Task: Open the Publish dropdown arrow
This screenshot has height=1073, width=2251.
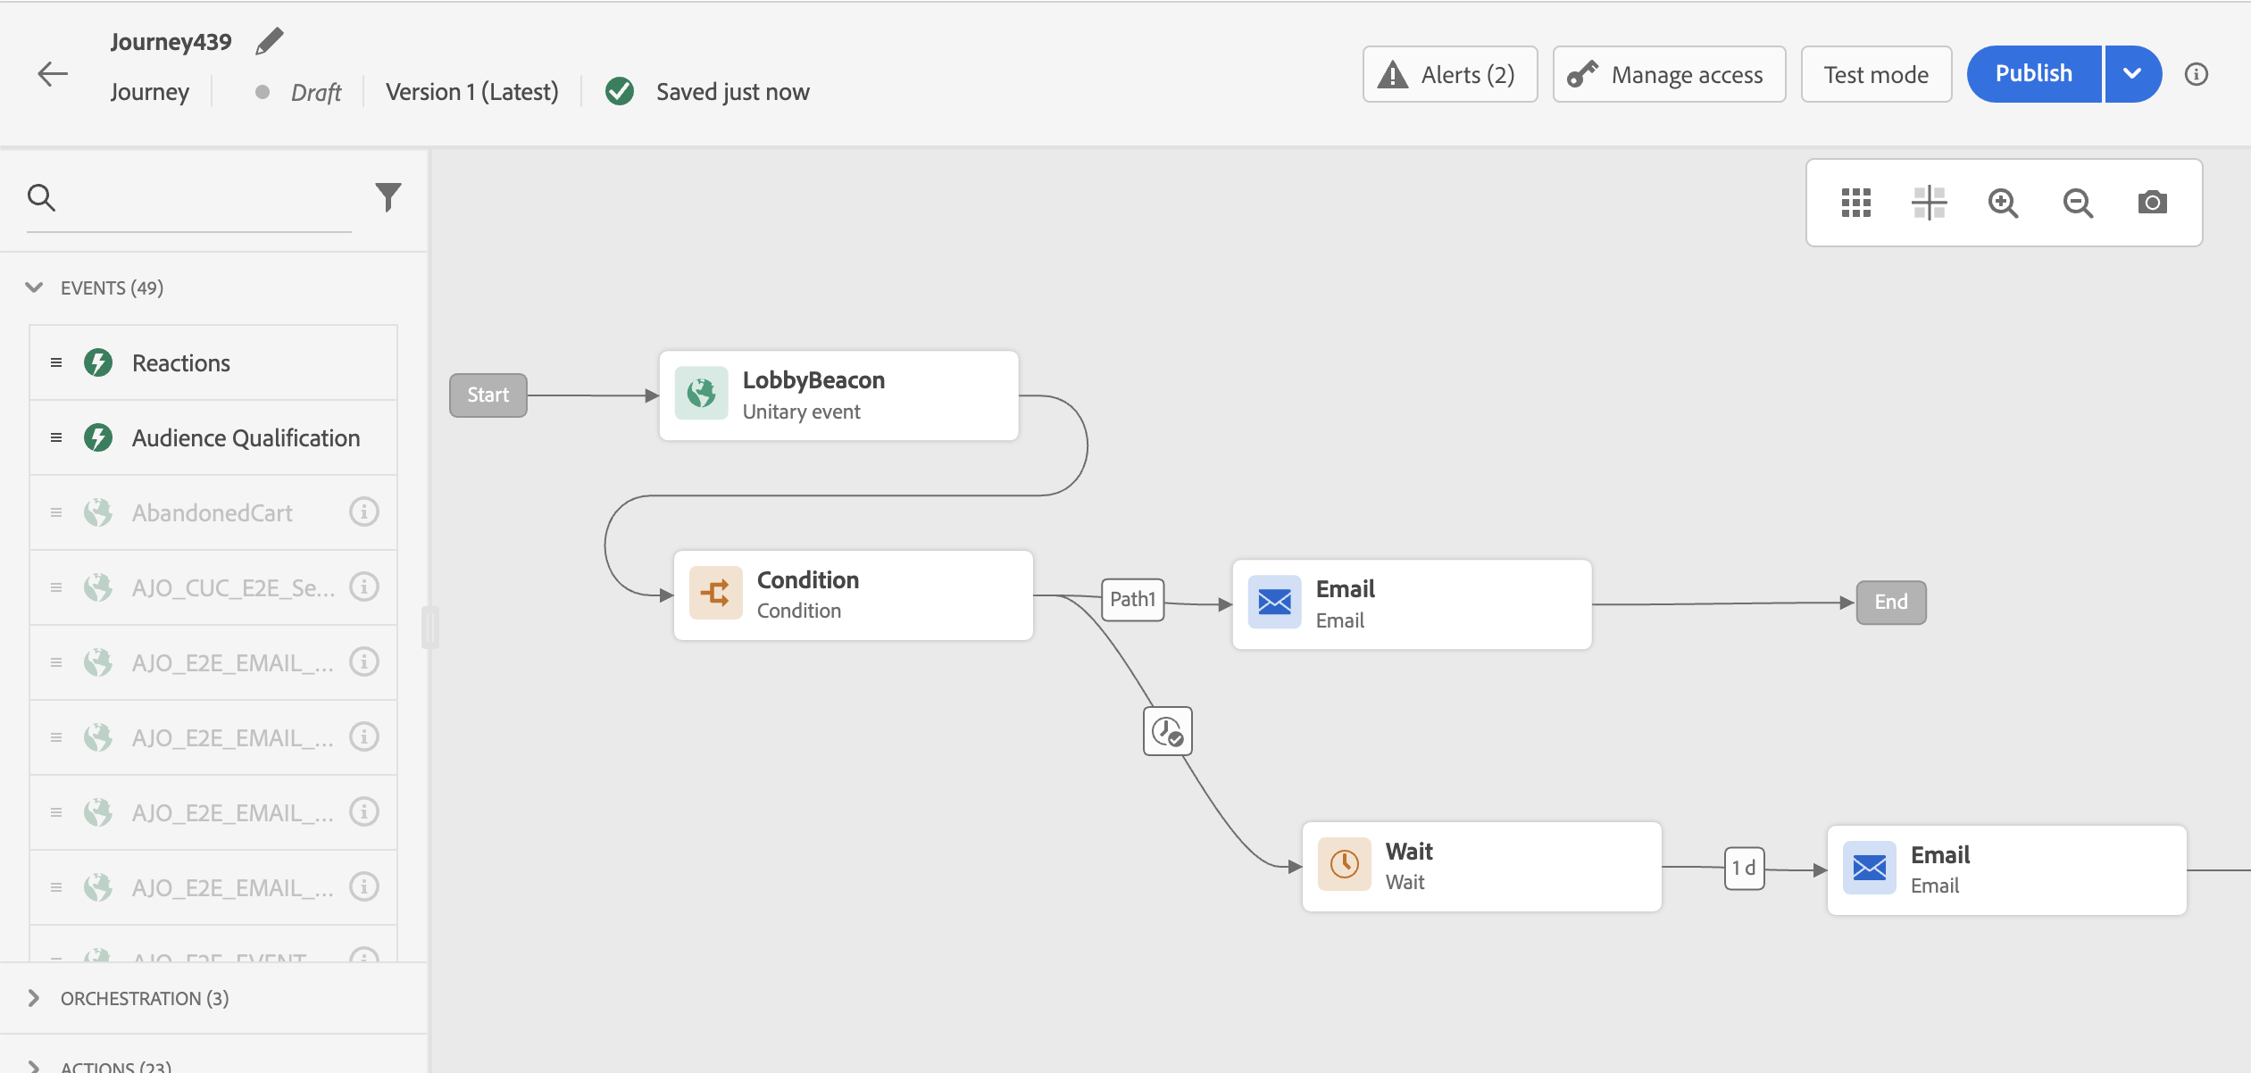Action: [2132, 74]
